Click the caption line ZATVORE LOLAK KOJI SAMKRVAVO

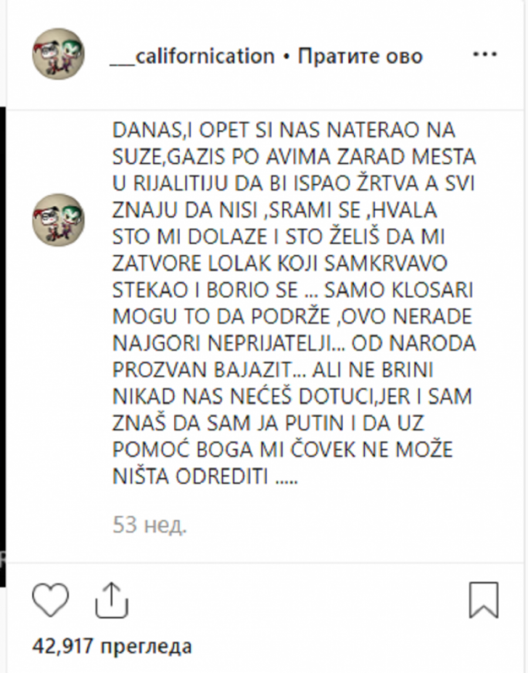280,263
